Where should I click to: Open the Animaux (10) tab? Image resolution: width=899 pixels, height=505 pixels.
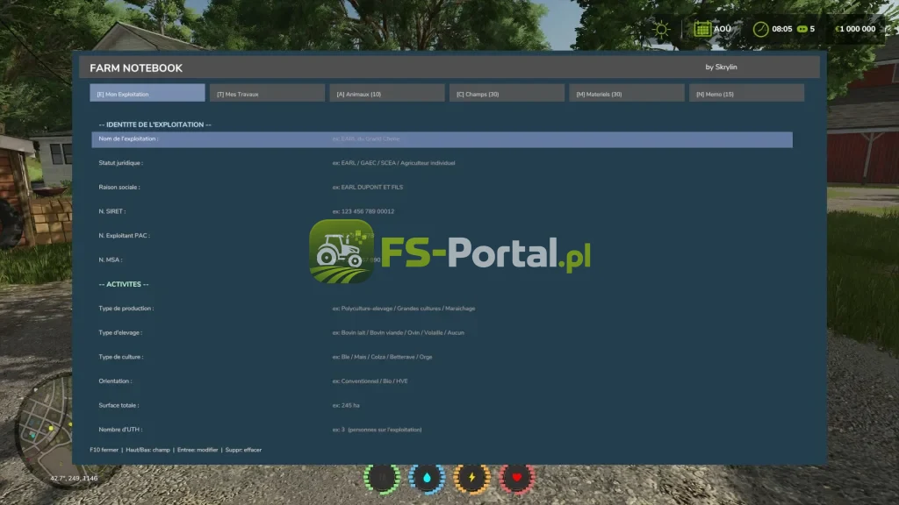point(387,93)
